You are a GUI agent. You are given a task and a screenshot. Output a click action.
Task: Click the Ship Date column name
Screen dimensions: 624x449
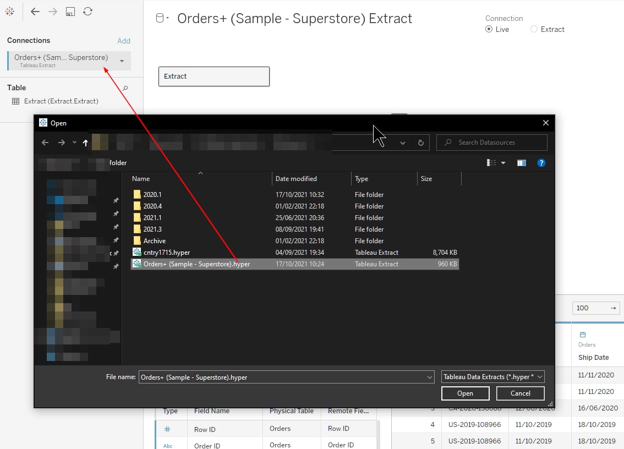[x=593, y=358]
